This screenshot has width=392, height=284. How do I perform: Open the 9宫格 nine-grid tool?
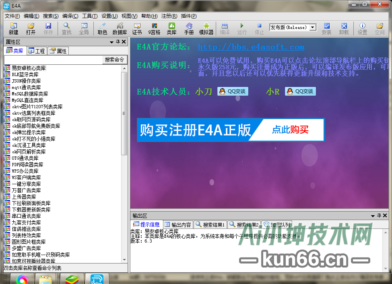[x=154, y=29]
